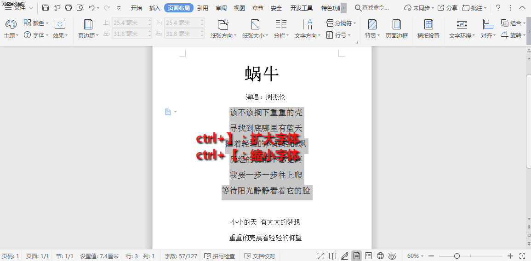Image resolution: width=531 pixels, height=261 pixels.
Task: Open 分栏 columns options
Action: click(281, 28)
